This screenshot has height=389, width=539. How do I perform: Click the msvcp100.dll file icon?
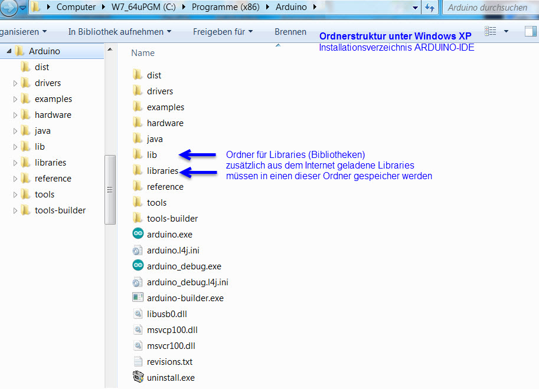(x=138, y=329)
